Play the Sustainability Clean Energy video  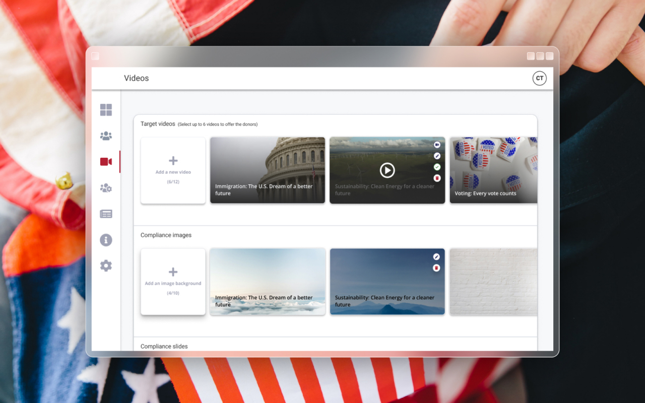click(x=387, y=170)
